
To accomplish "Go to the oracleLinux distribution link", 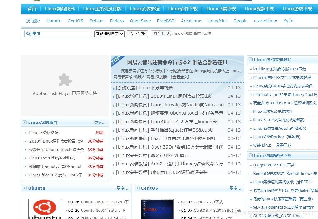I will [266, 21].
